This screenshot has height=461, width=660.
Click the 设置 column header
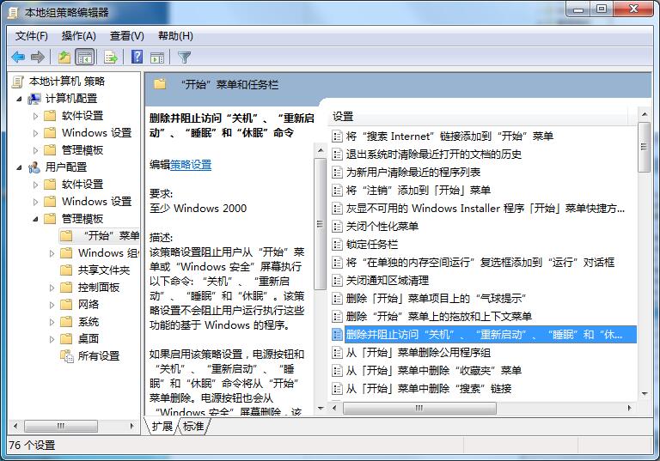(x=344, y=116)
